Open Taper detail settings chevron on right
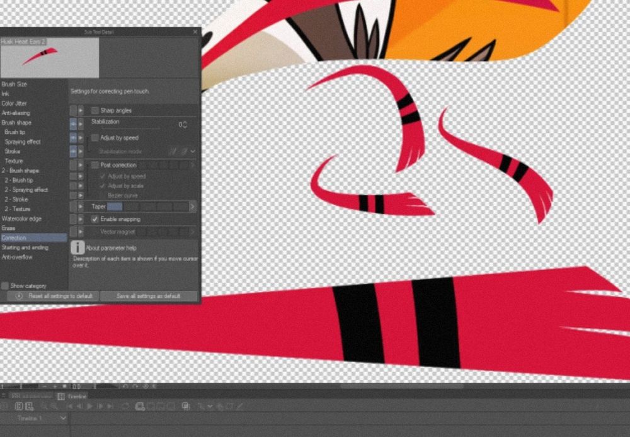The width and height of the screenshot is (630, 437). tap(192, 207)
